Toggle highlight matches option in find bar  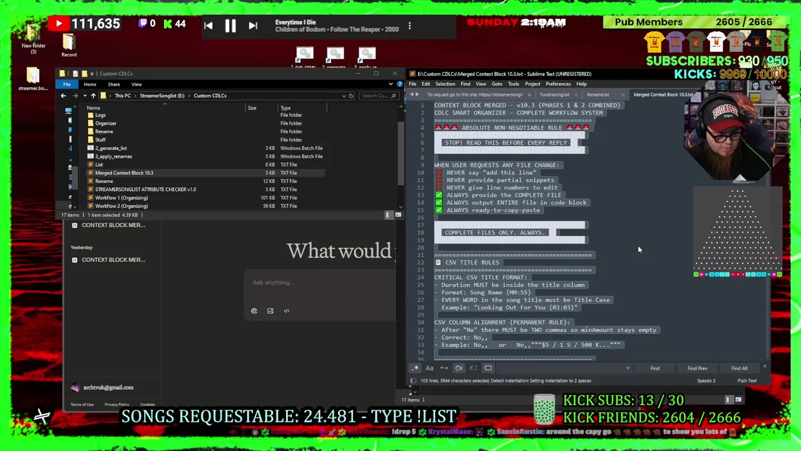488,368
